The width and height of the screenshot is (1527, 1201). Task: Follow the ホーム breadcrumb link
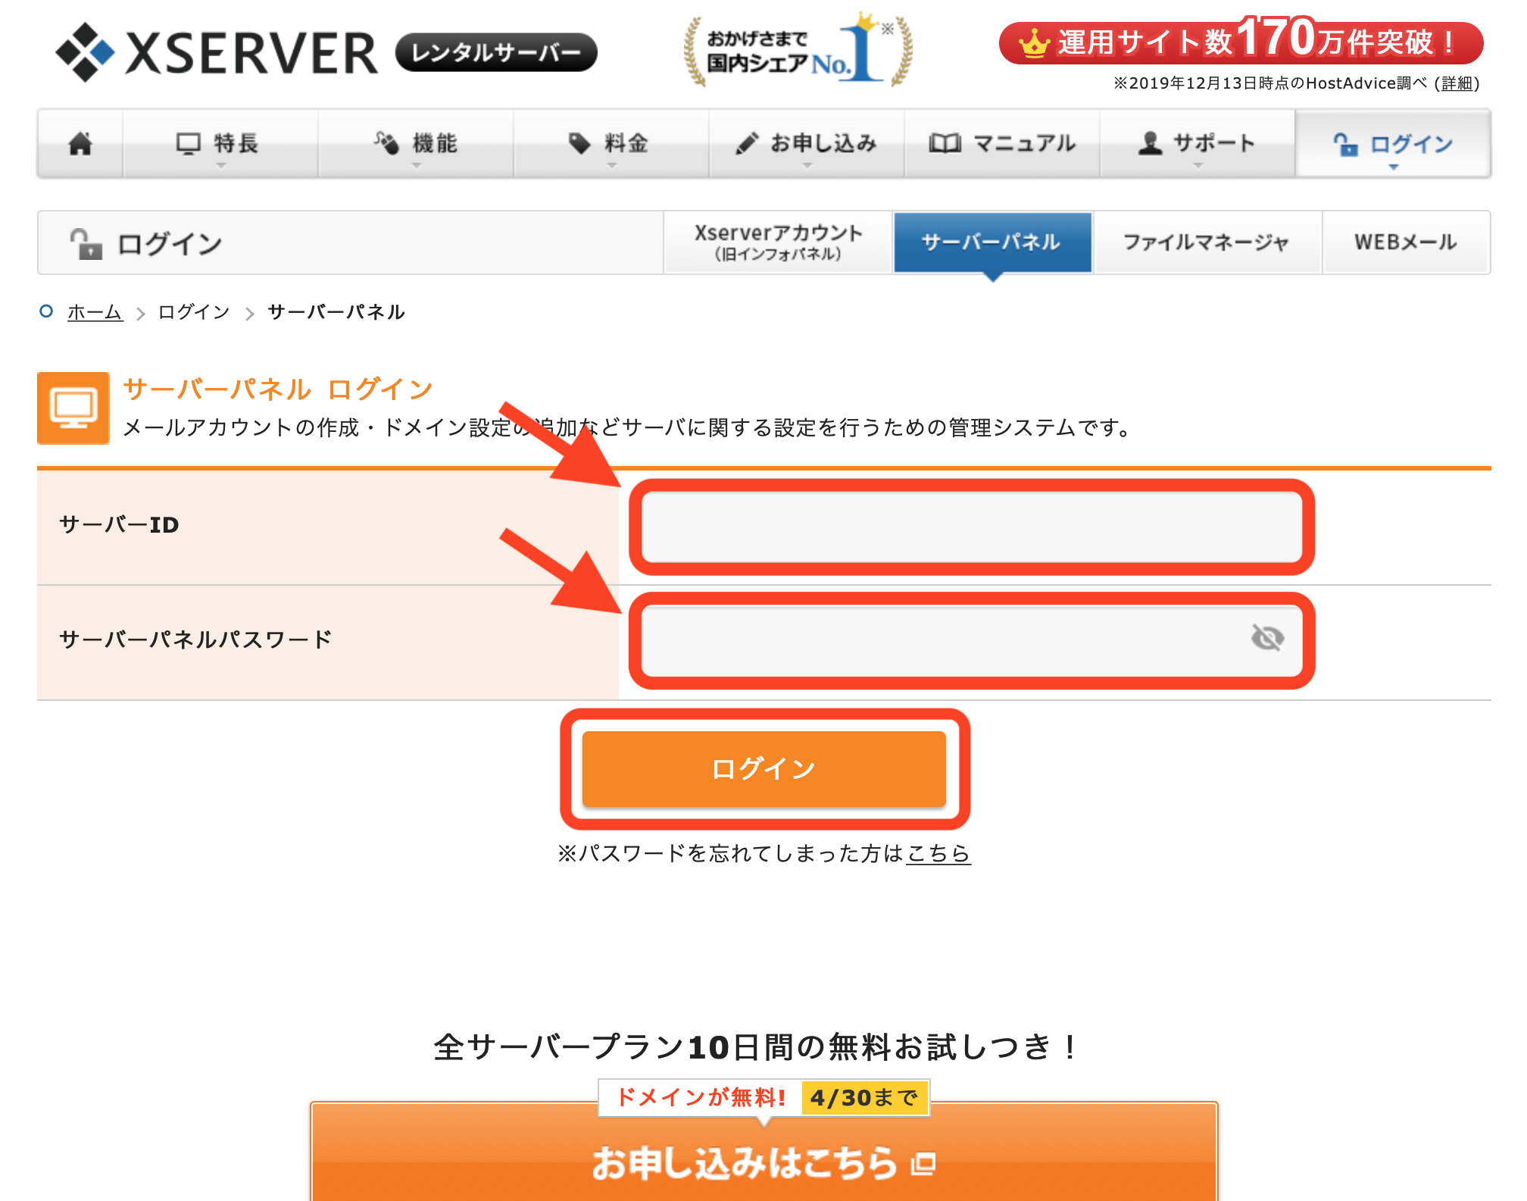95,312
